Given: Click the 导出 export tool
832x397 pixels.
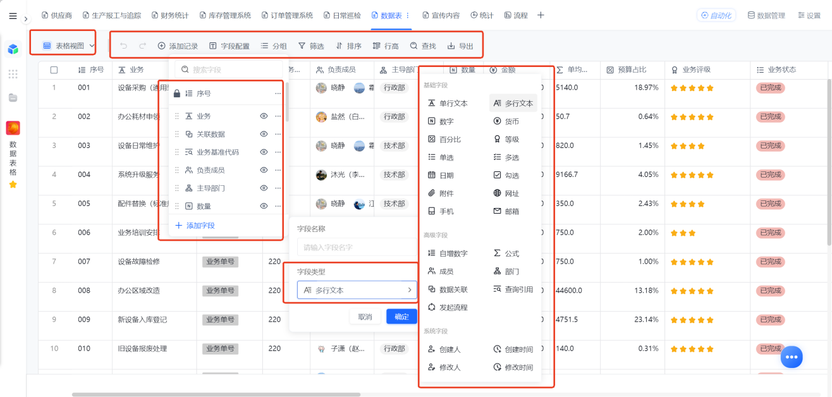Looking at the screenshot, I should tap(460, 46).
